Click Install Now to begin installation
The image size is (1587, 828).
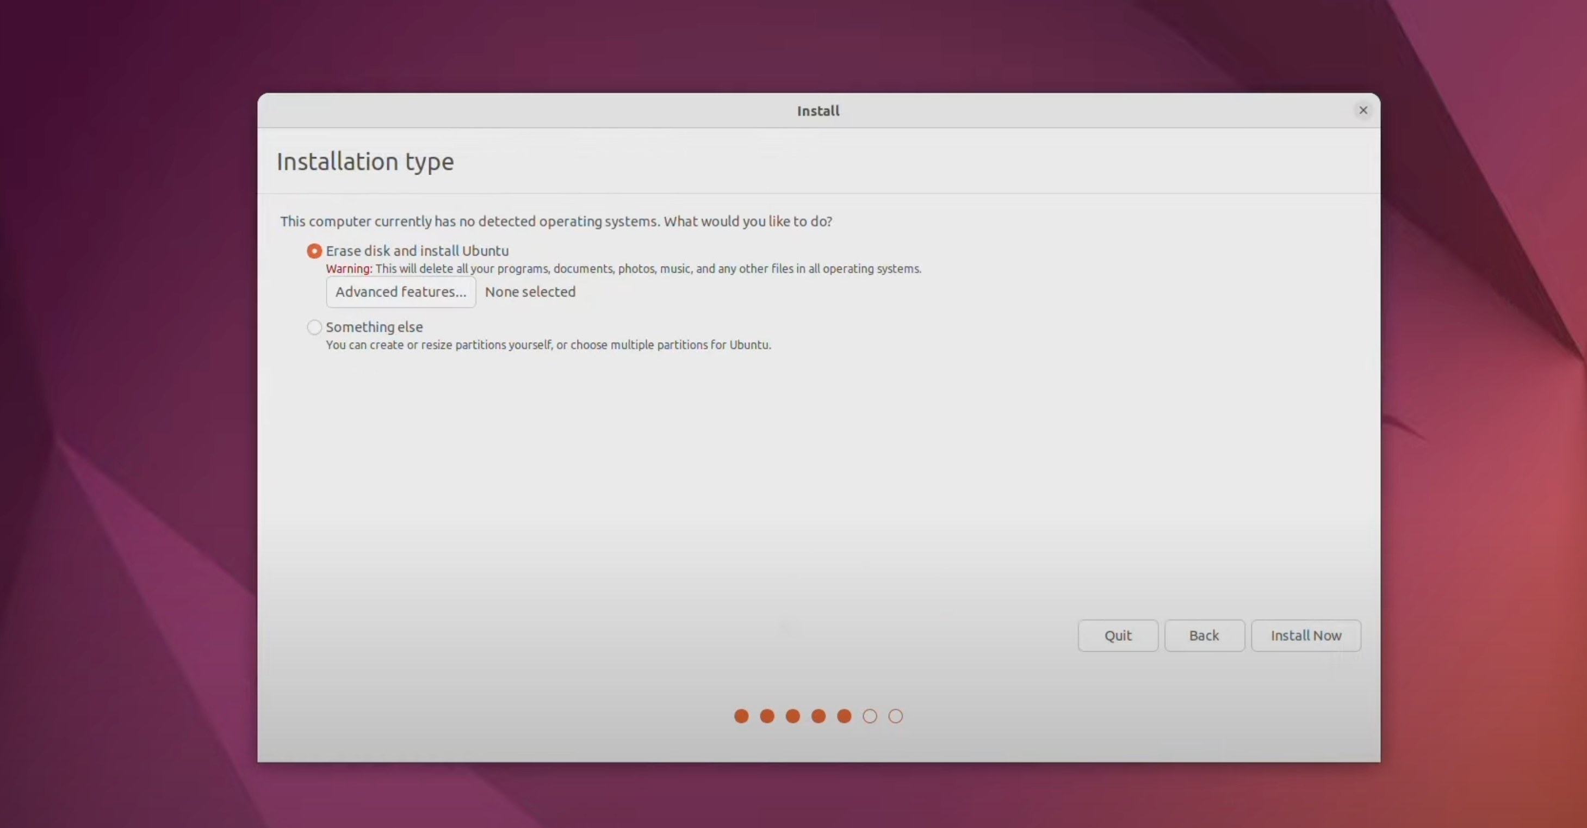1306,635
